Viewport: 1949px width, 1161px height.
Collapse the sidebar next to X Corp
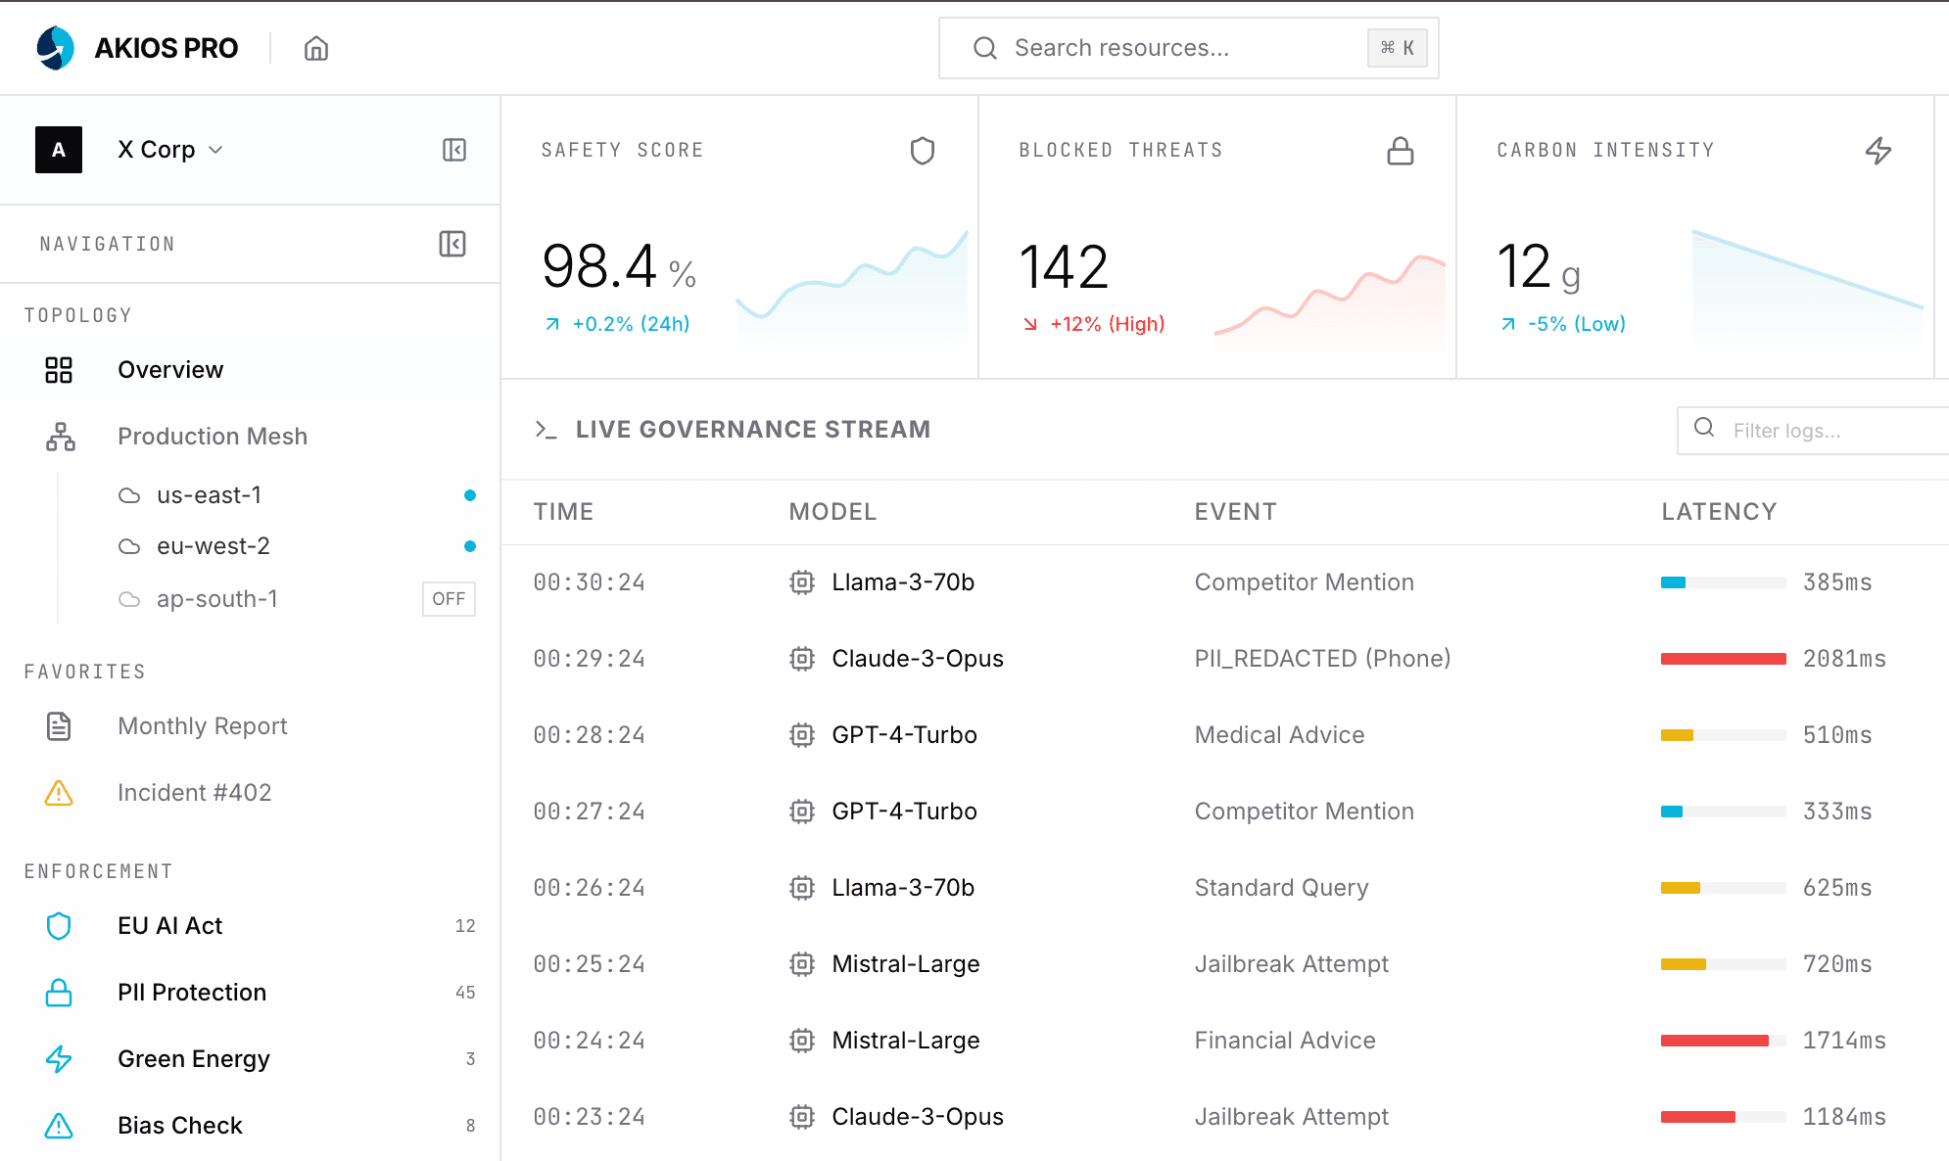(x=454, y=150)
